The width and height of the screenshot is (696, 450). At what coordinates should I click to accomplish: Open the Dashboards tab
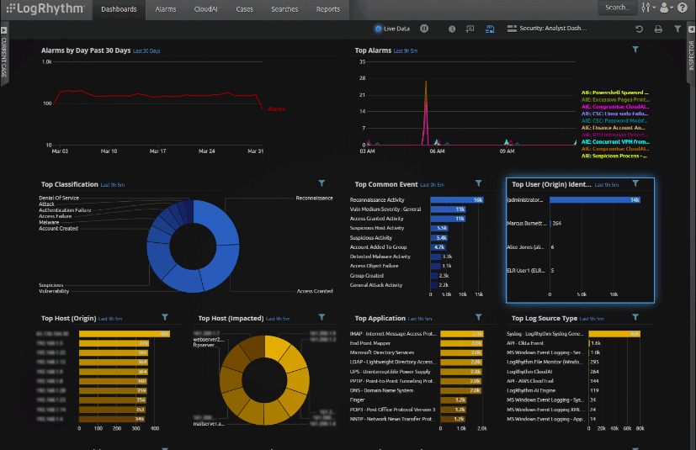[x=119, y=9]
